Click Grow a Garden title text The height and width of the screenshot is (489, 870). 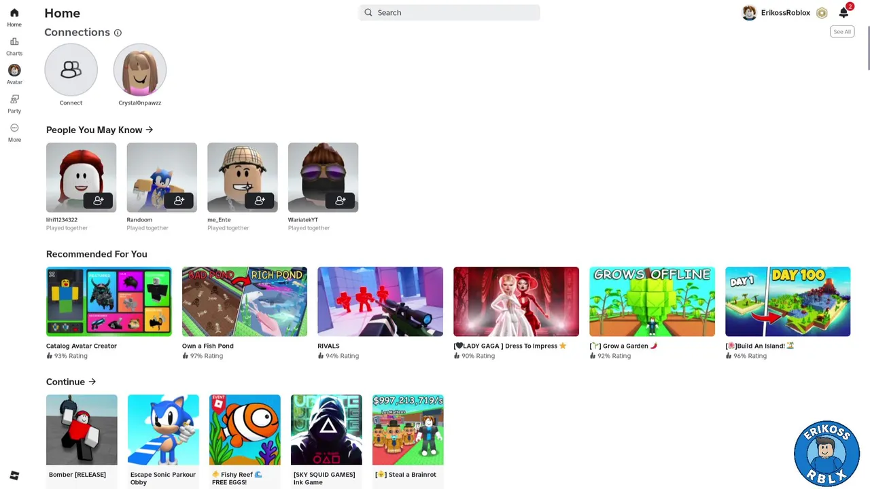click(x=623, y=346)
